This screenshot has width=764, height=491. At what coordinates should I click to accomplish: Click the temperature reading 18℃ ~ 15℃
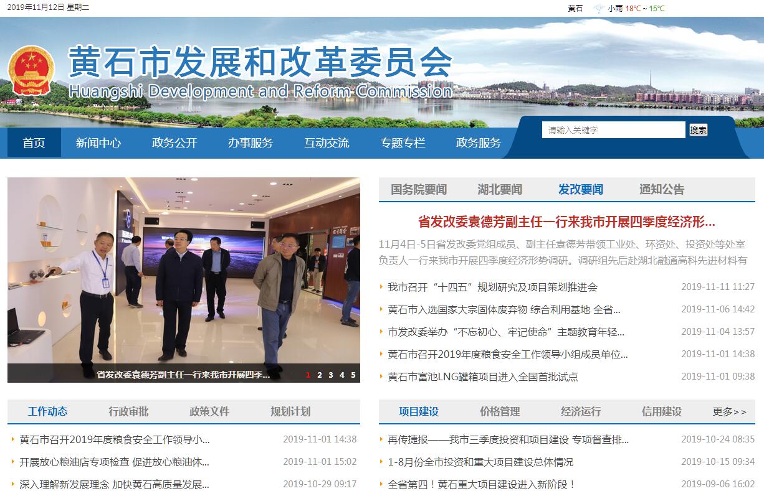(x=645, y=9)
